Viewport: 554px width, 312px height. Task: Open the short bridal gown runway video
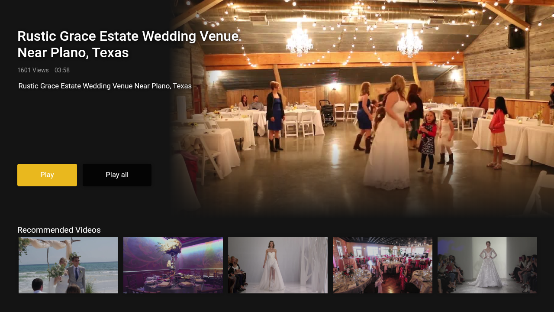pyautogui.click(x=278, y=265)
